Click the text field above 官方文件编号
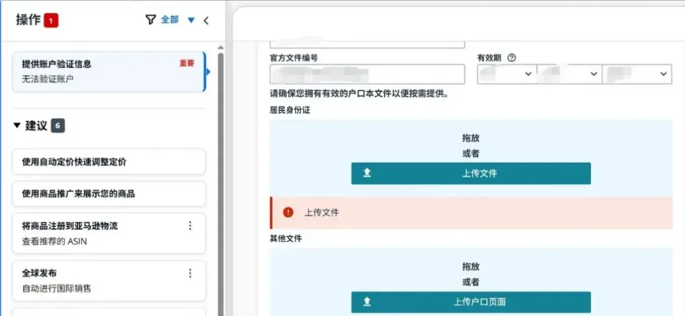 pos(367,44)
